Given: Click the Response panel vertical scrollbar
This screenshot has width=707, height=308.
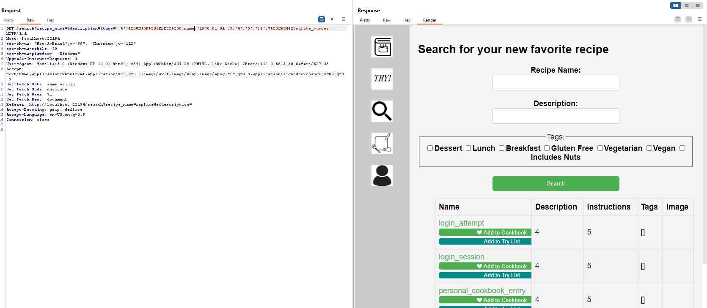Looking at the screenshot, I should pyautogui.click(x=704, y=144).
